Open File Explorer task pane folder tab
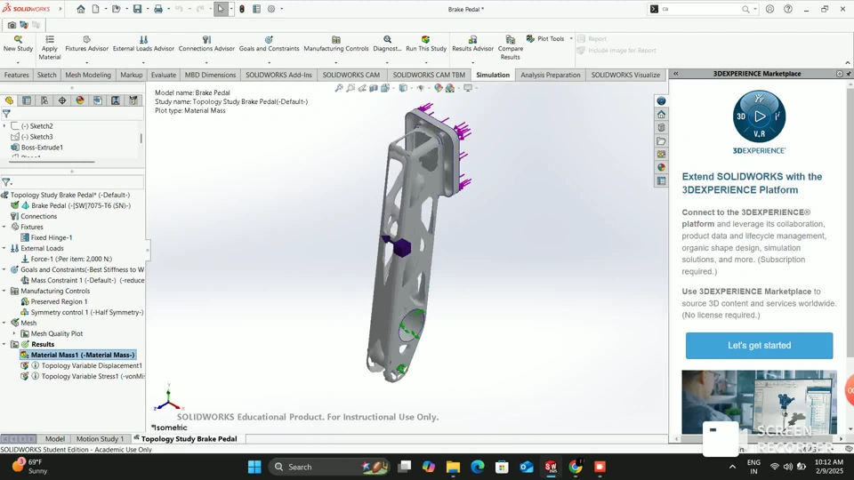 [661, 141]
